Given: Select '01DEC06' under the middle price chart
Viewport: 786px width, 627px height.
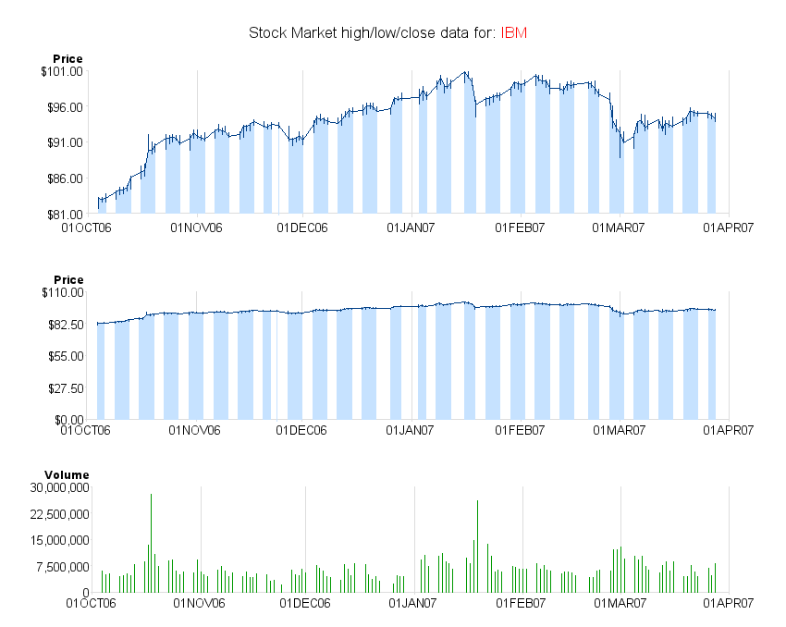Looking at the screenshot, I should pos(301,430).
